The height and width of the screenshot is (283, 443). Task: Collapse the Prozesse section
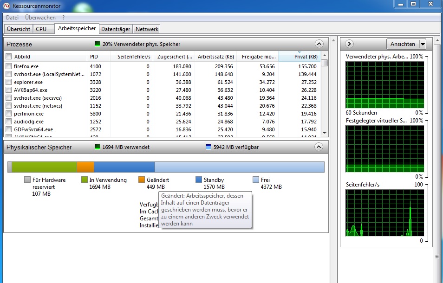319,44
